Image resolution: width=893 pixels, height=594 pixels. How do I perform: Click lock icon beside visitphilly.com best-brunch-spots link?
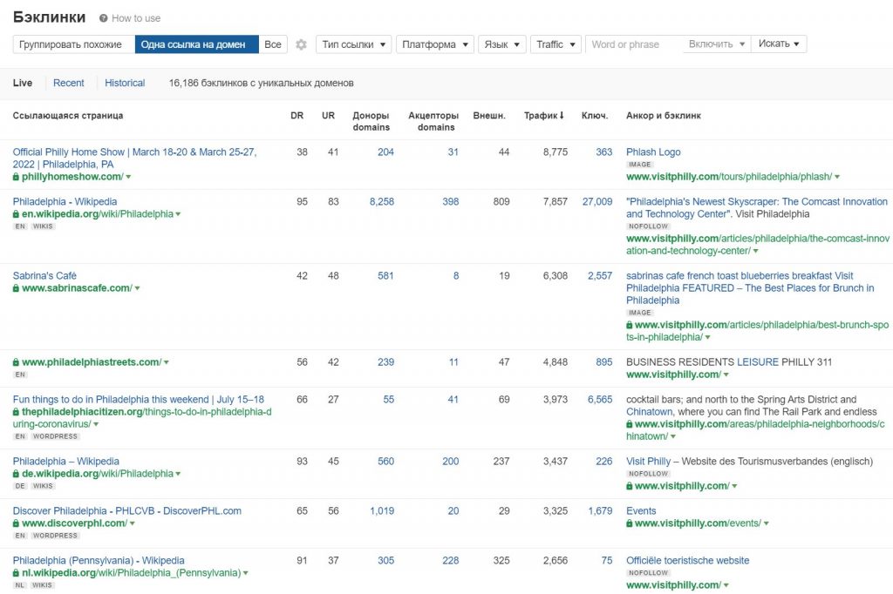[630, 325]
